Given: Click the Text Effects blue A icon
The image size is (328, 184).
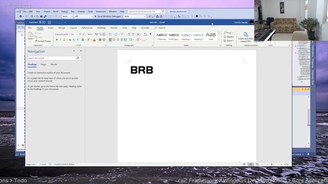Looking at the screenshot, I should pyautogui.click(x=83, y=40).
